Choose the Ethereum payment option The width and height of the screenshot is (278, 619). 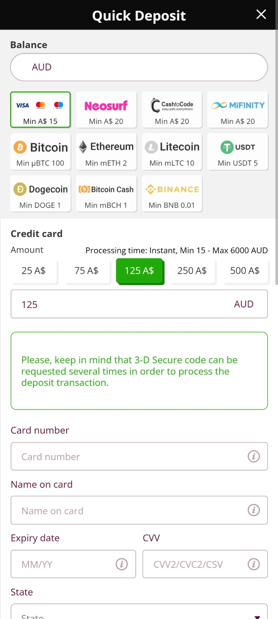pos(106,152)
